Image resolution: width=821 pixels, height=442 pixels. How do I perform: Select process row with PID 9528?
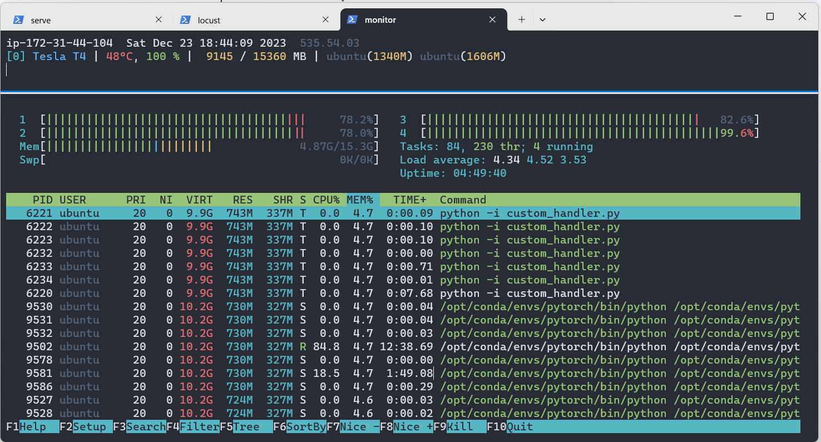(x=403, y=413)
